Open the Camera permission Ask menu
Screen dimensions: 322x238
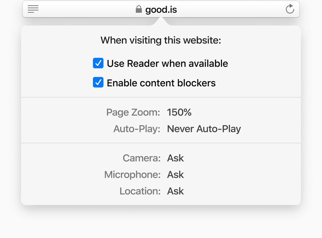pos(175,158)
